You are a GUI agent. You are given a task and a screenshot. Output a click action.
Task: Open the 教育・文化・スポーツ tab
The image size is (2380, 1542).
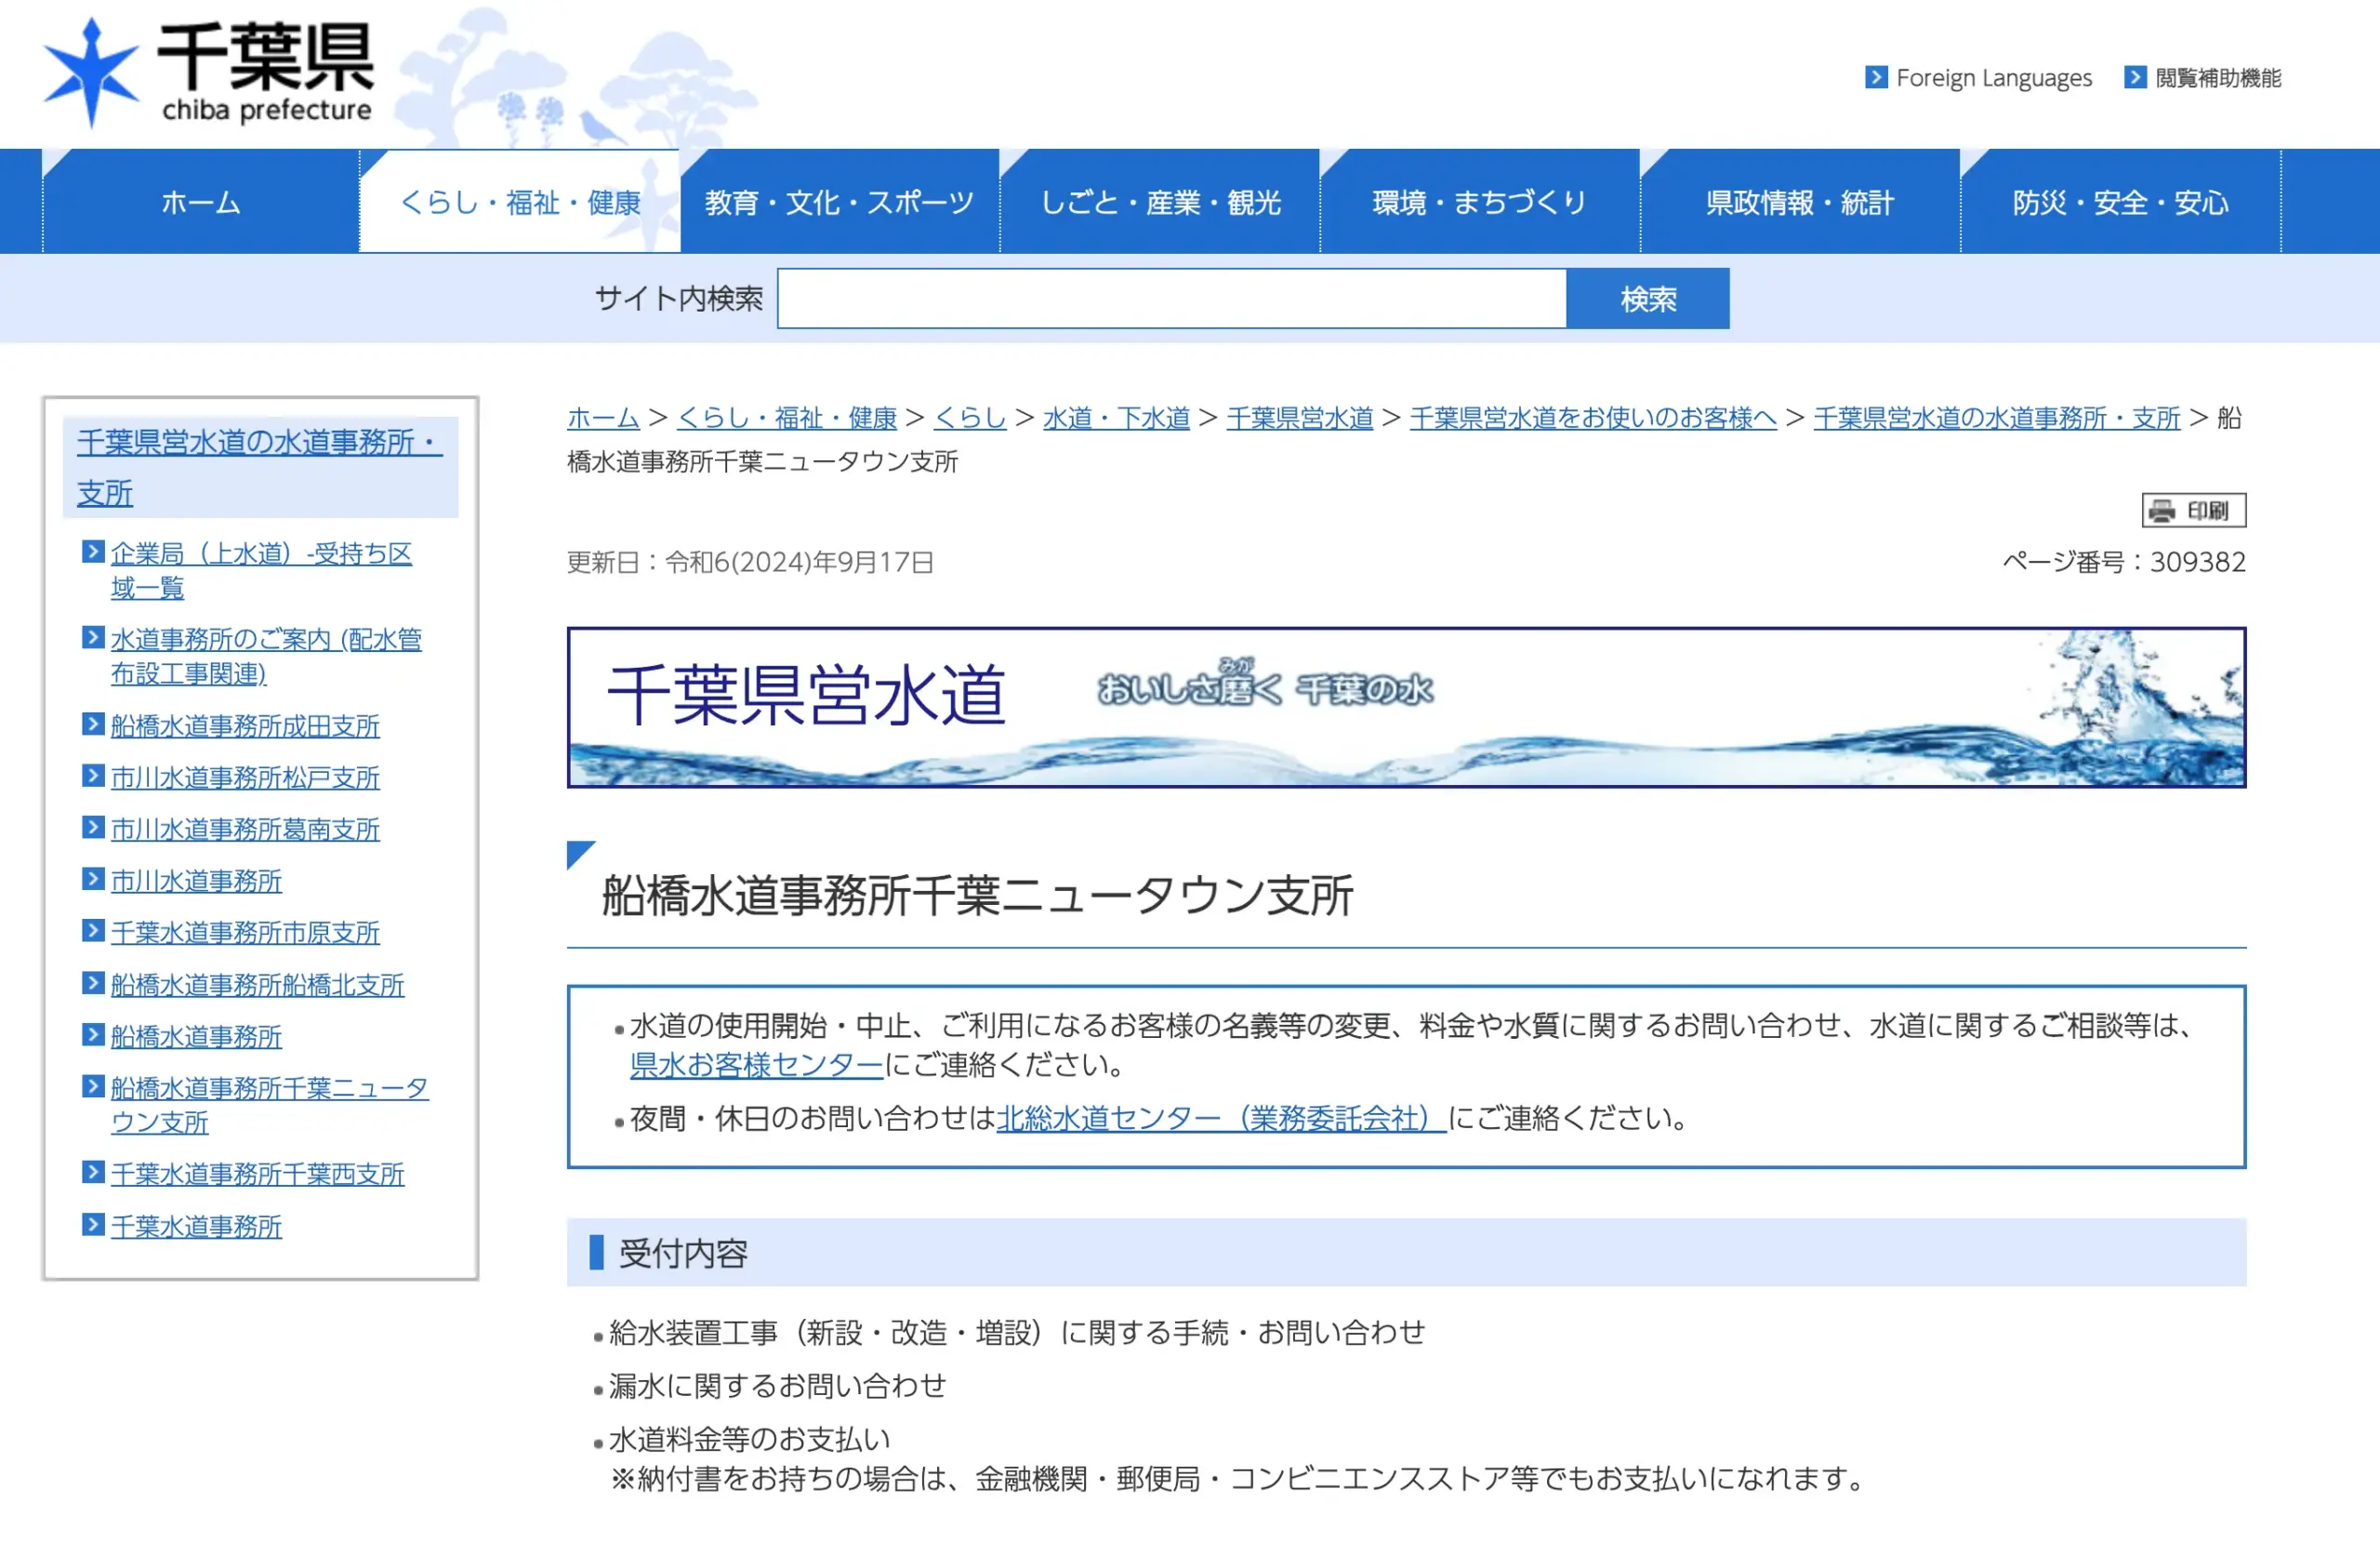[839, 202]
